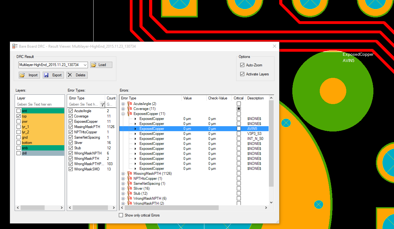Check the drill layer checkbox
394x229 pixels.
[19, 153]
